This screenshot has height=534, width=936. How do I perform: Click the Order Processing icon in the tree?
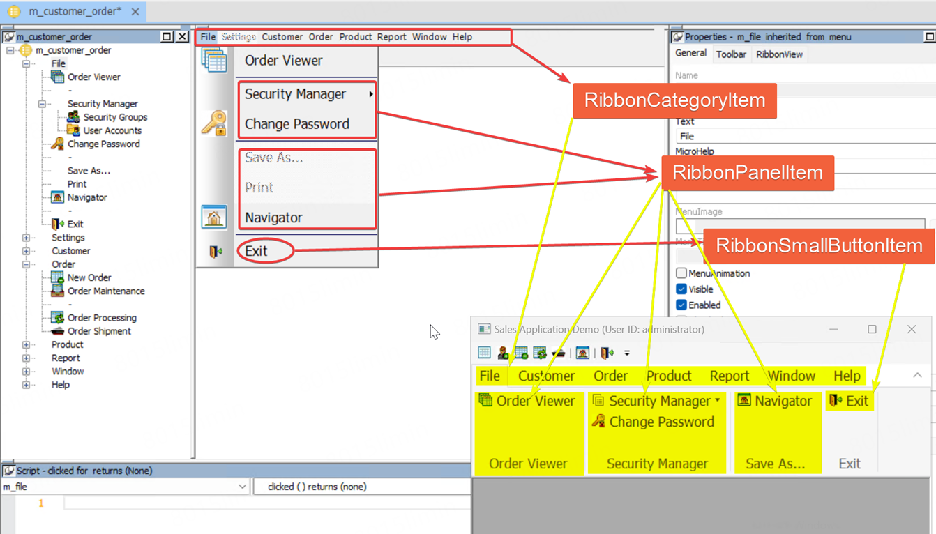(x=58, y=318)
